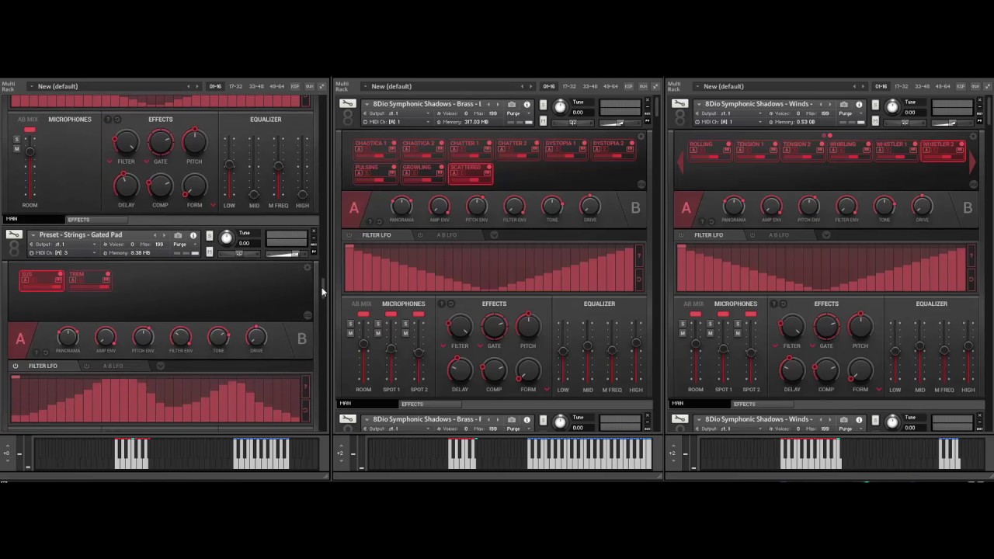This screenshot has height=559, width=994.
Task: Switch to the 33-48 page in the middle rack
Action: pyautogui.click(x=590, y=86)
